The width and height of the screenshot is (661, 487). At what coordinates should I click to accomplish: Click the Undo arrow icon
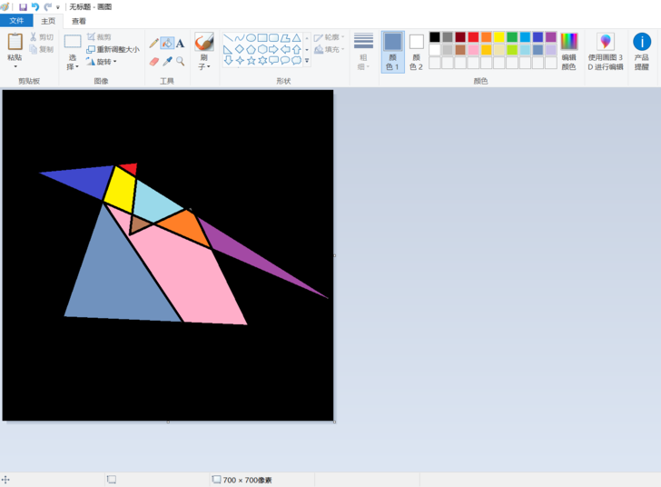click(x=35, y=6)
